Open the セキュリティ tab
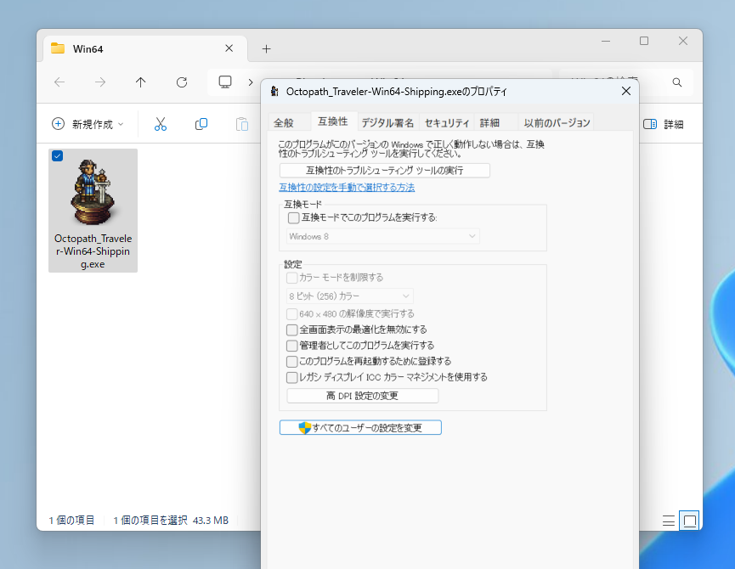Screen dimensions: 735x569 tap(447, 122)
